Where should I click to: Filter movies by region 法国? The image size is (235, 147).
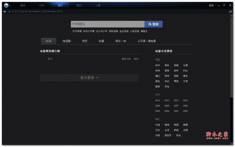pos(185,130)
